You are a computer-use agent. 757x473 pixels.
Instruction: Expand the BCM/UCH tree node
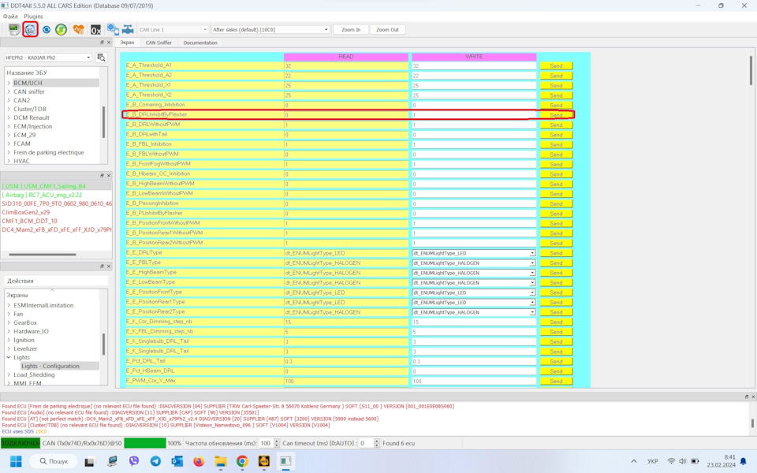tap(9, 83)
